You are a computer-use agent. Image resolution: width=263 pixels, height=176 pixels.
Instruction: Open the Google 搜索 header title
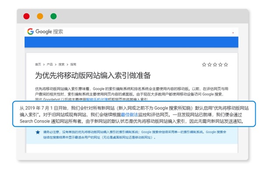(49, 31)
